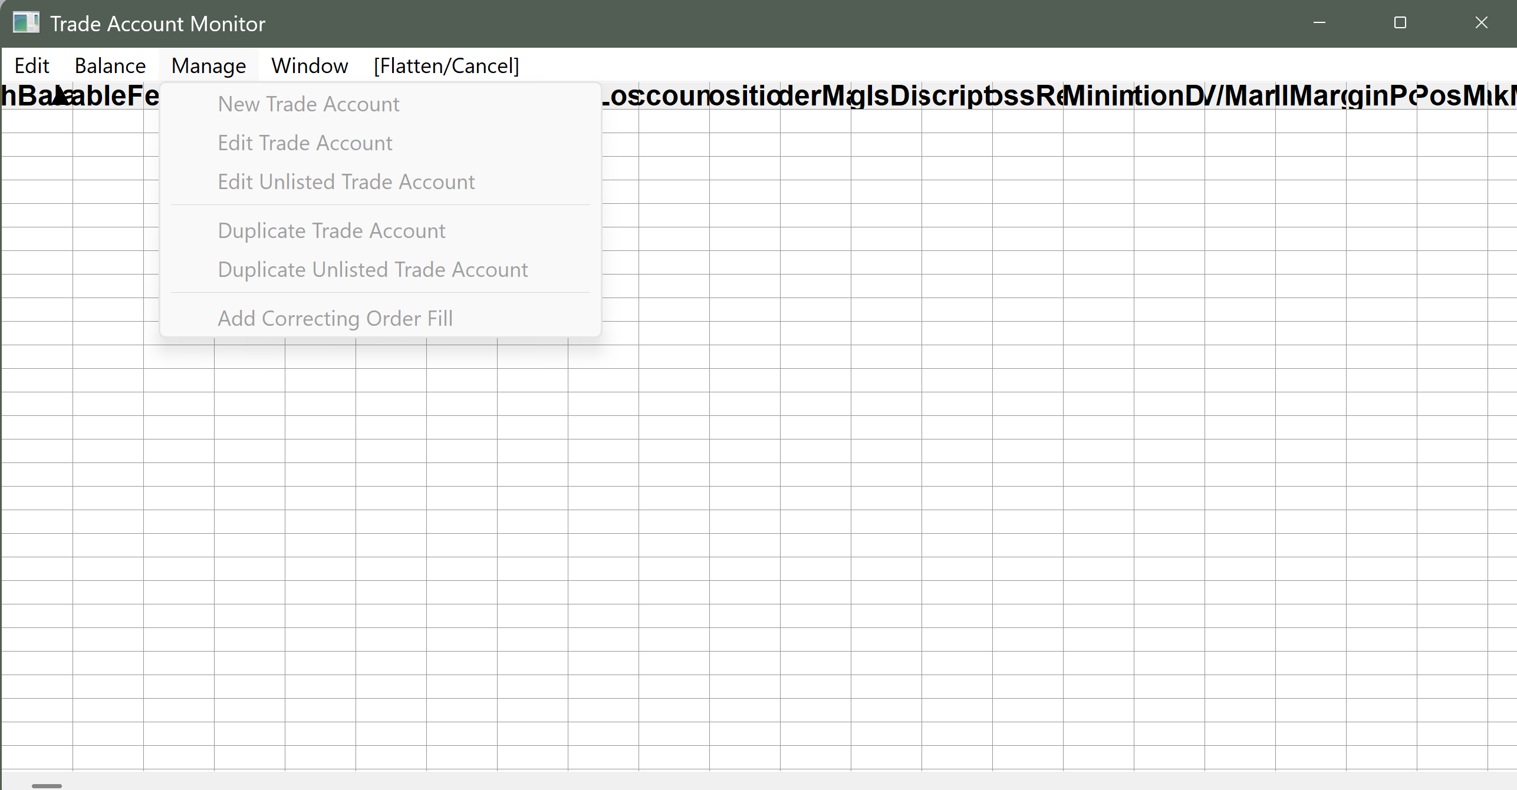Select Edit Trade Account menu entry
Viewport: 1517px width, 790px height.
click(x=305, y=143)
